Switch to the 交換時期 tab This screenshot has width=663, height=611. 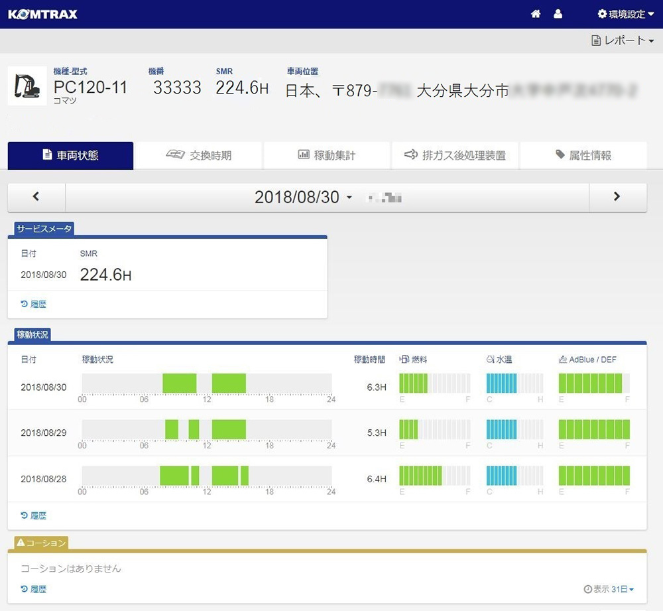click(x=198, y=155)
